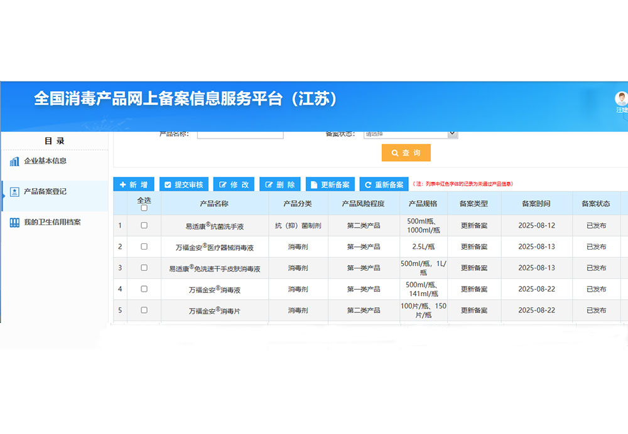Screen dimensions: 628x434
Task: Check the box for 万福金安®消毒液
Action: [x=144, y=289]
